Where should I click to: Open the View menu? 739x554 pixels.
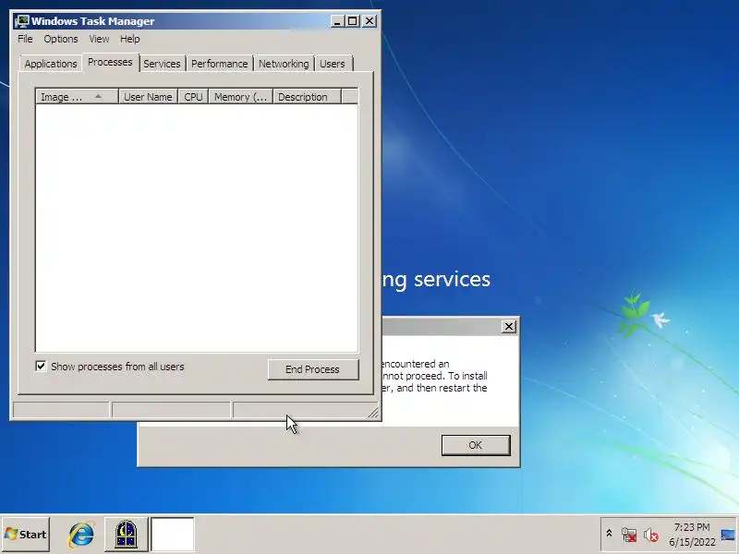coord(99,39)
